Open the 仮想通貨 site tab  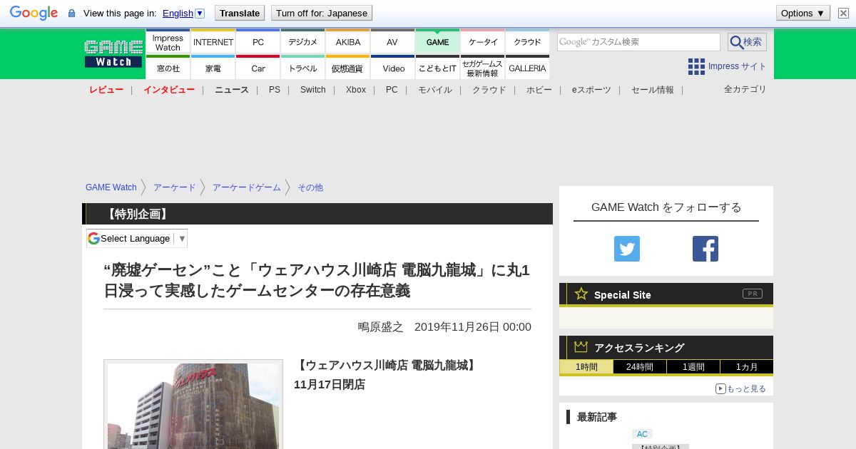[348, 68]
